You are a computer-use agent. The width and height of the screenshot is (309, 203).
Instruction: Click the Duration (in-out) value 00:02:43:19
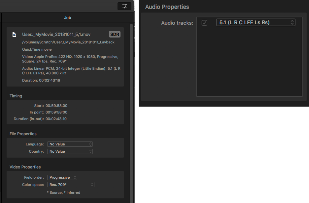pos(56,119)
